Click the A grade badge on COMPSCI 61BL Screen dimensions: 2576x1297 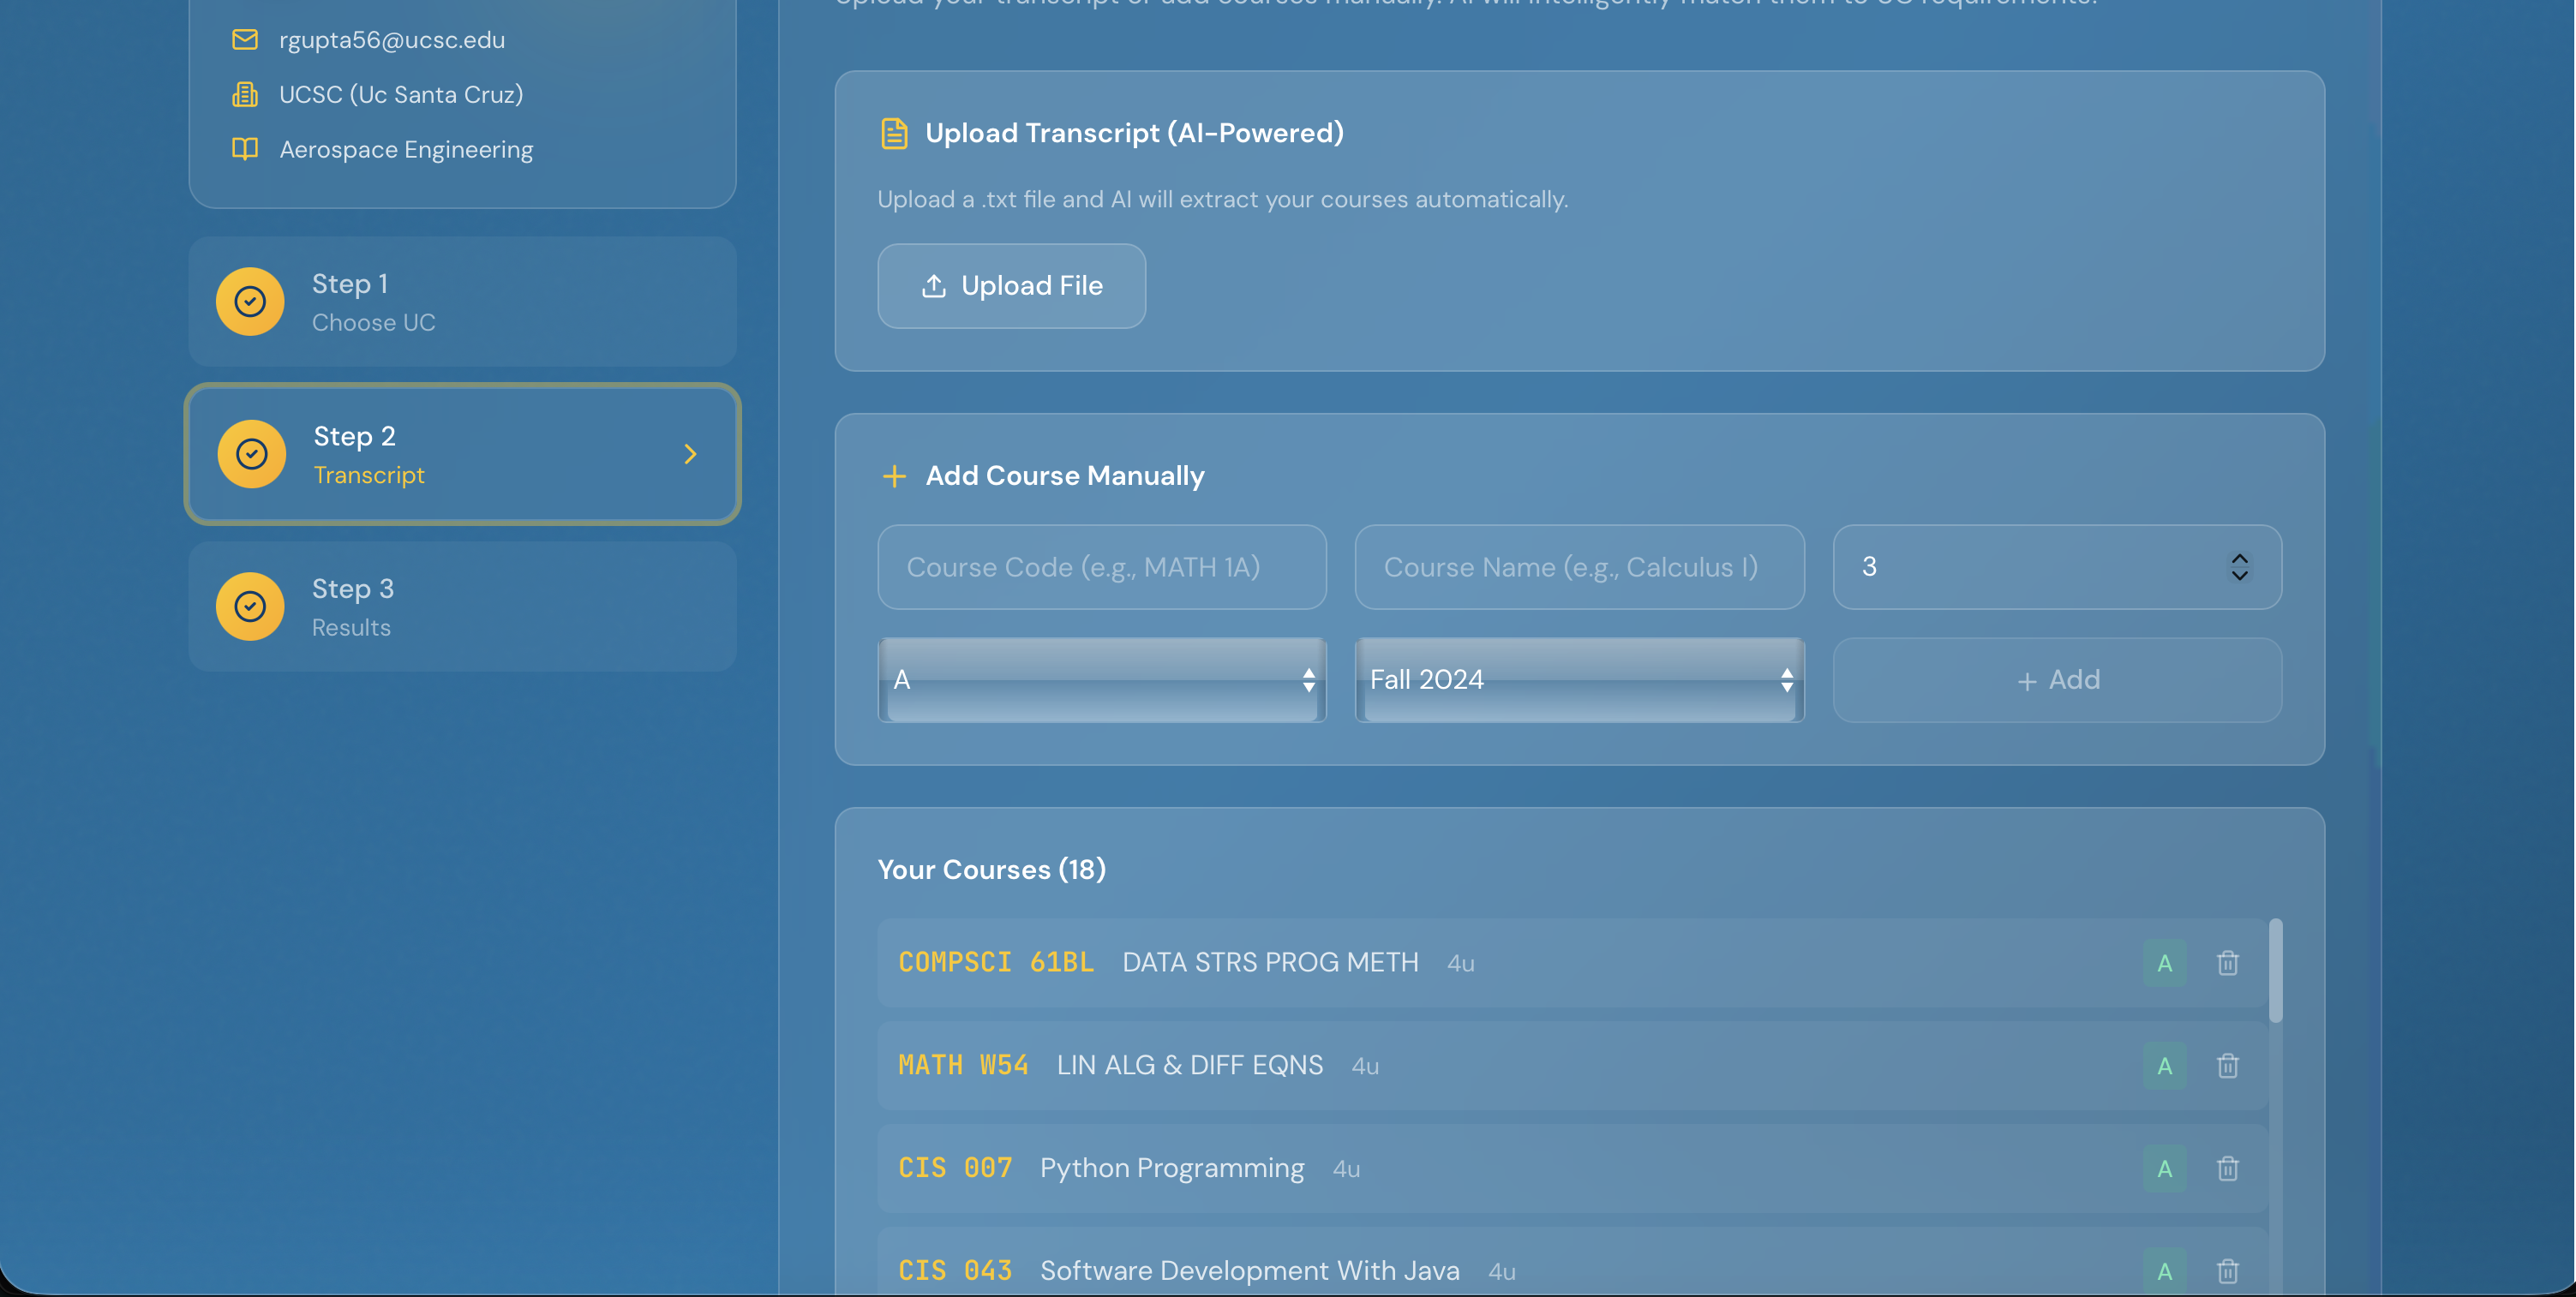coord(2164,963)
